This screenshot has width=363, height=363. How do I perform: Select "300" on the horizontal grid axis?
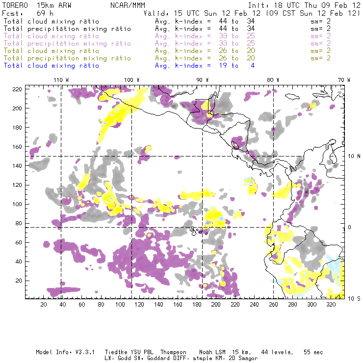click(311, 305)
